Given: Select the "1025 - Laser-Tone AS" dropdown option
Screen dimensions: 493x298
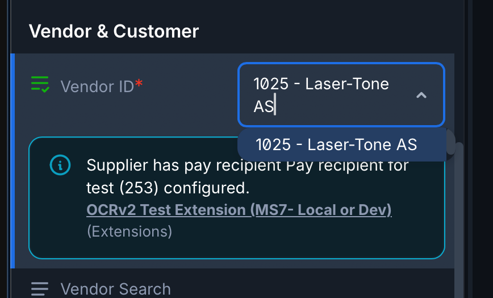Looking at the screenshot, I should click(x=336, y=144).
